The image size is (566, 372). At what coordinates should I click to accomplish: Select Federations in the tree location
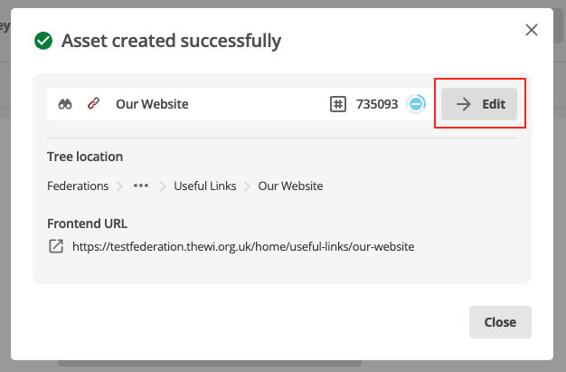[78, 186]
